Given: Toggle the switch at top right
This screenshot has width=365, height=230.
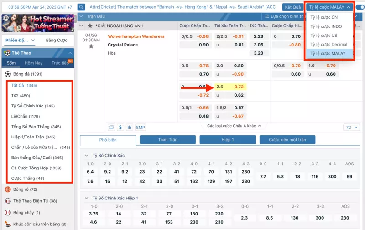Looking at the screenshot, I should [360, 7].
